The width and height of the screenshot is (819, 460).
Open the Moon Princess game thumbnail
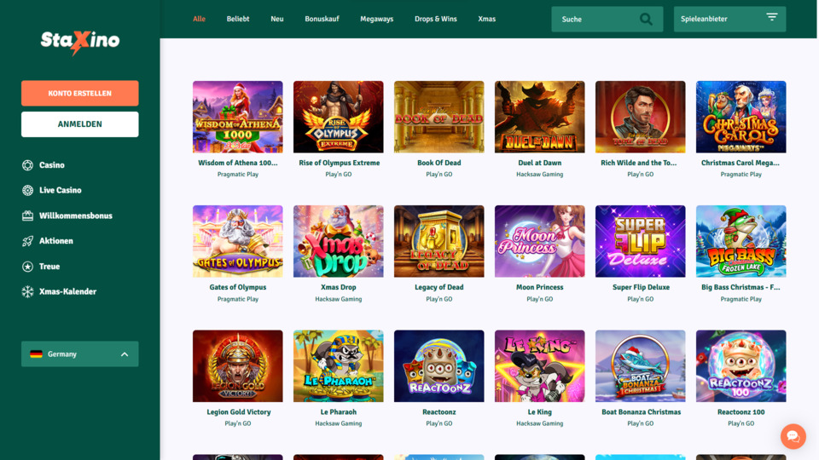539,241
